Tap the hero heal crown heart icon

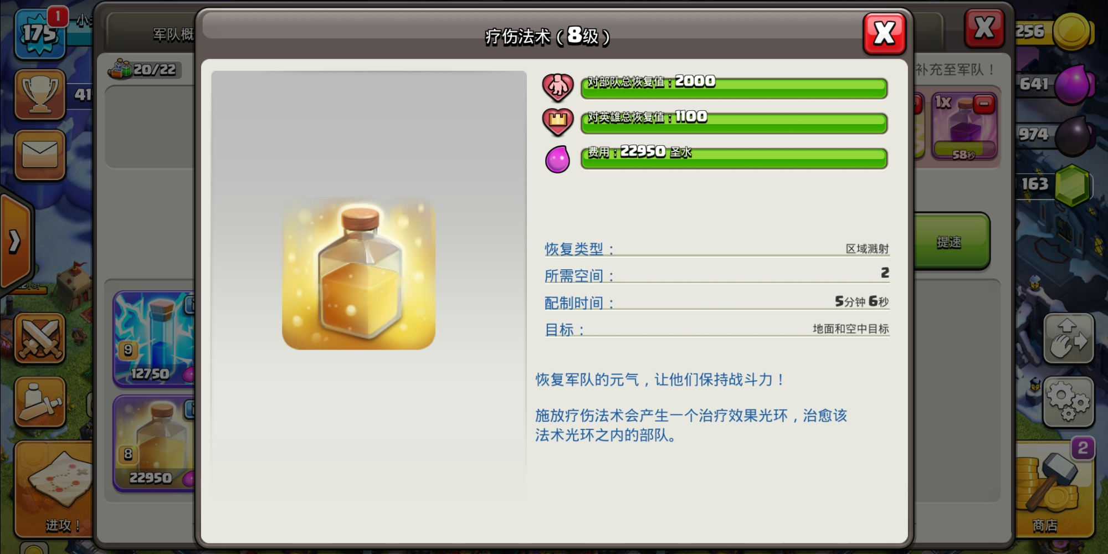(557, 122)
